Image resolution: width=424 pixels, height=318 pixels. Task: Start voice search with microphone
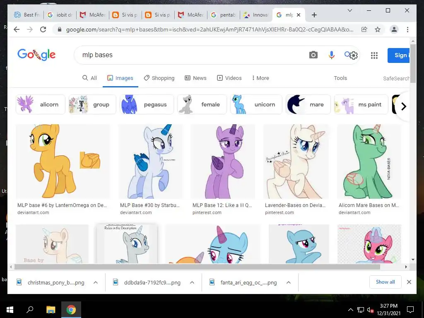332,55
